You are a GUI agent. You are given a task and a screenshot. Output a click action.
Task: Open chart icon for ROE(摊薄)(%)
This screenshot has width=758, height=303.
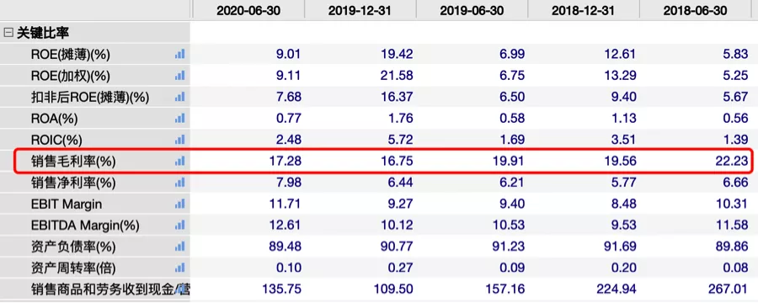[180, 55]
